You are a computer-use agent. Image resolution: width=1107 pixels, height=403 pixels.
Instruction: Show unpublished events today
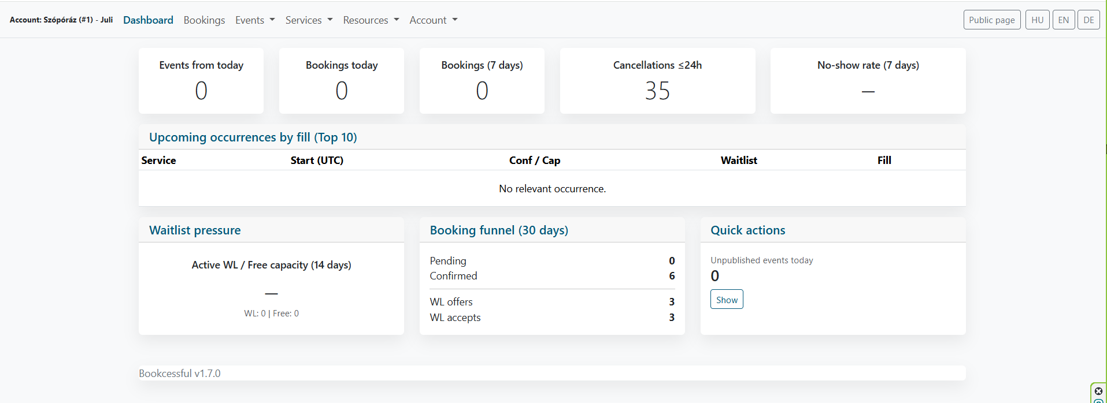[726, 300]
